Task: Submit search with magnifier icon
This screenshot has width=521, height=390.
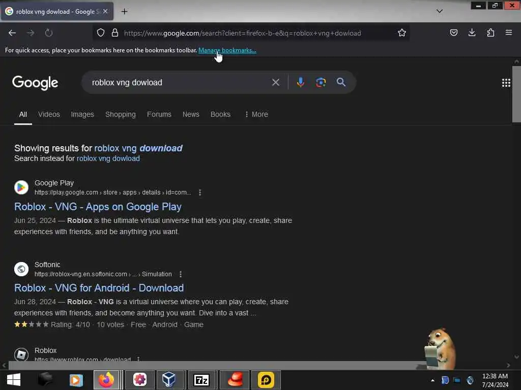Action: (x=341, y=82)
